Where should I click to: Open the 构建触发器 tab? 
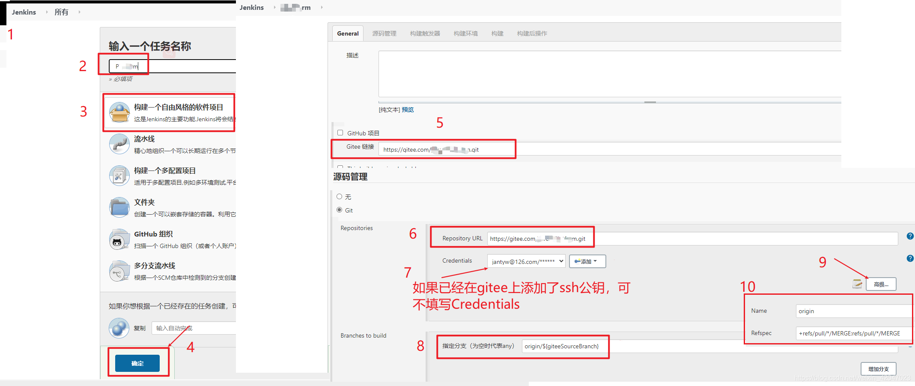pyautogui.click(x=425, y=33)
